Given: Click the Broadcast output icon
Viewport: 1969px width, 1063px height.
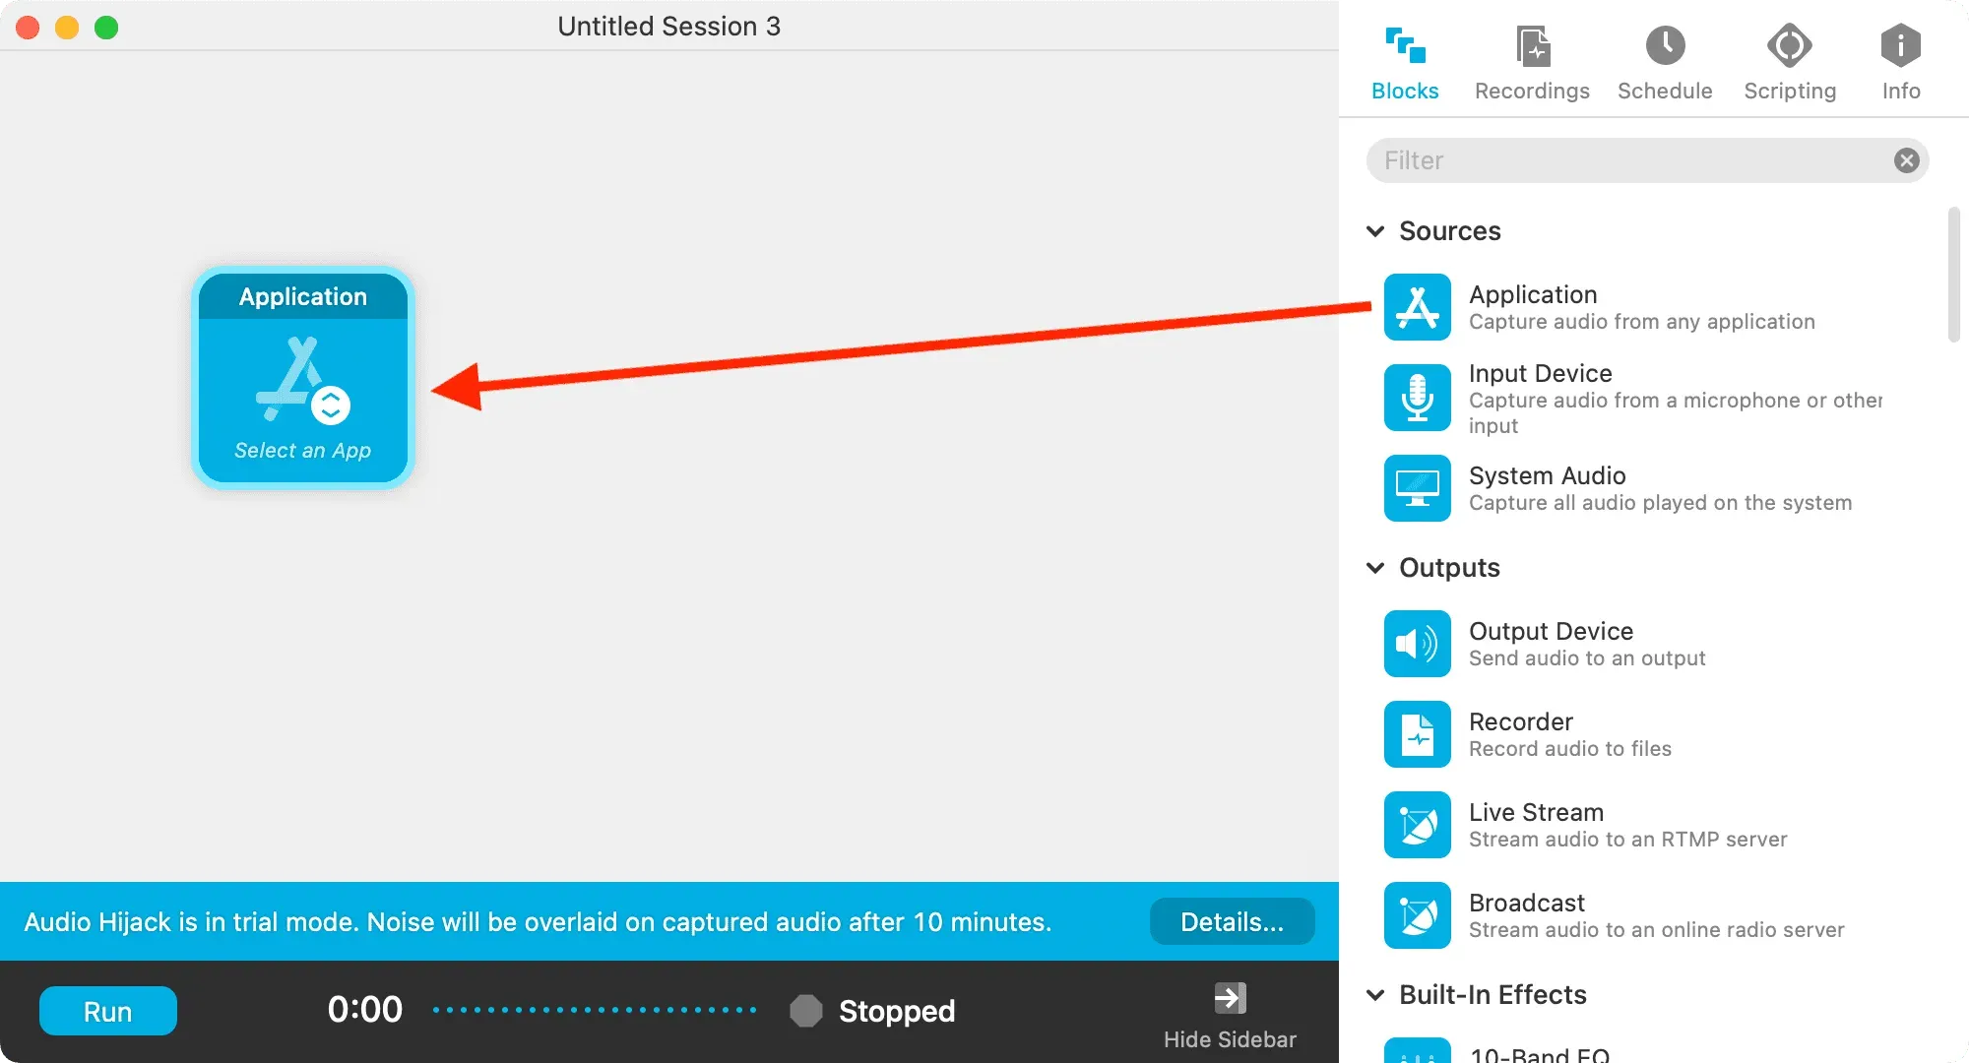Looking at the screenshot, I should tap(1418, 916).
